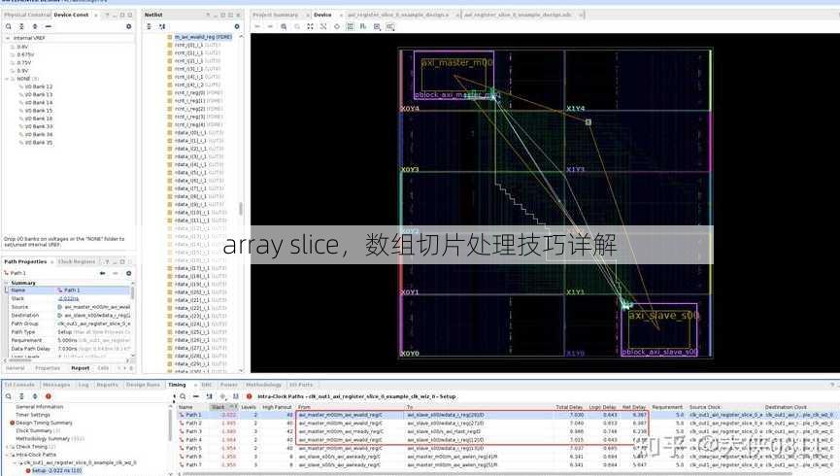Click previous-view arrow in Device toolbar
This screenshot has height=476, width=840.
point(257,26)
